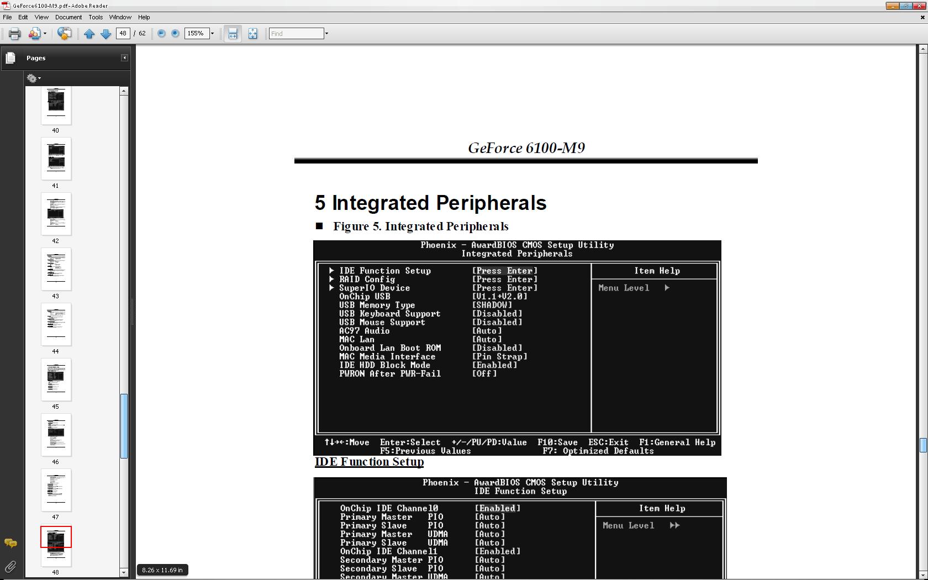The height and width of the screenshot is (580, 928).
Task: Click 'Onboard Lan Boot ROM' row text
Action: [x=390, y=348]
